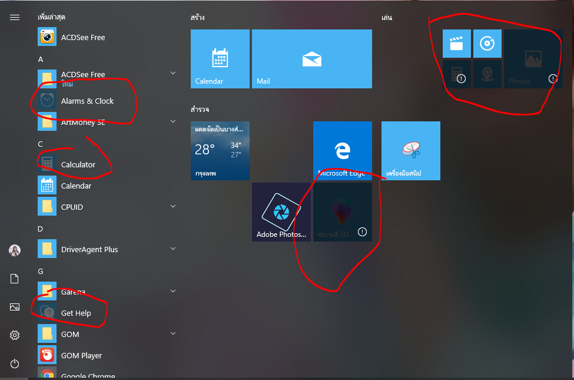This screenshot has height=380, width=574.
Task: Open the weather tile for กรุงเทพ
Action: pos(220,151)
